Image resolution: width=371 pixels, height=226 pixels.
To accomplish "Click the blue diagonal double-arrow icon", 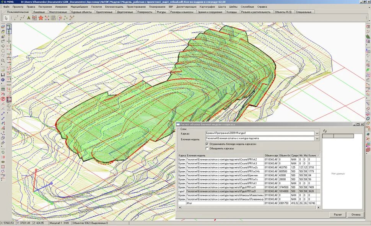I will coord(3,114).
